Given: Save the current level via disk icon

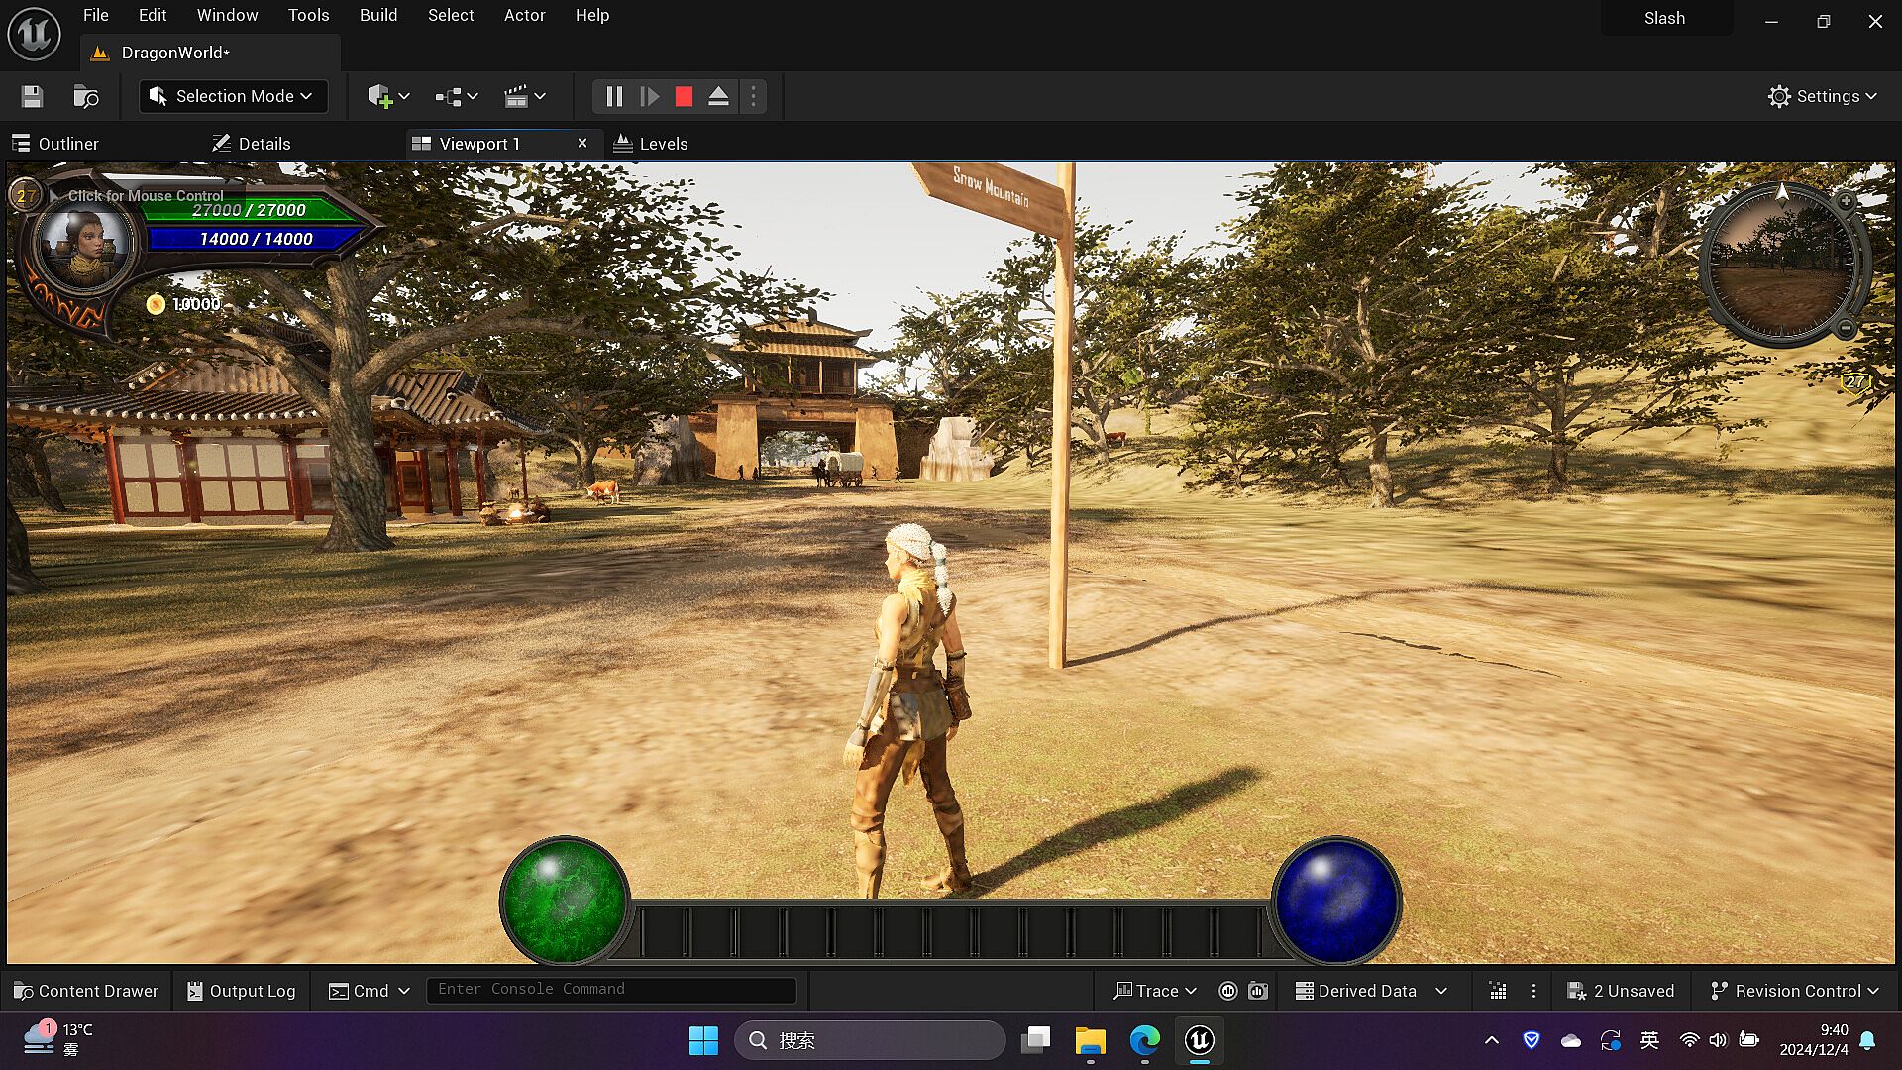Looking at the screenshot, I should [32, 96].
